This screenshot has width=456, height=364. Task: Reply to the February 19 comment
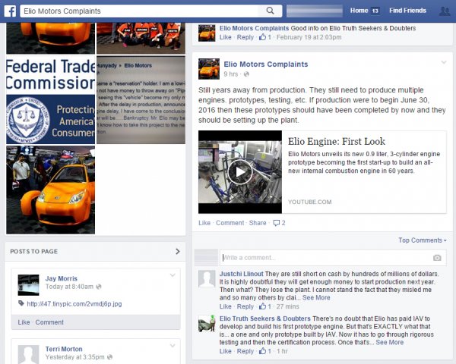click(245, 37)
